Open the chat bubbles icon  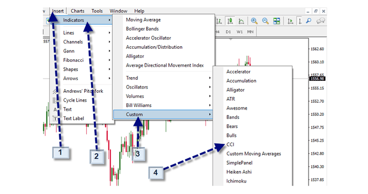[x=320, y=21]
